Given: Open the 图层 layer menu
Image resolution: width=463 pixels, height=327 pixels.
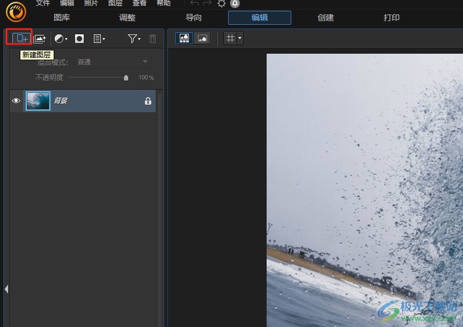Looking at the screenshot, I should click(x=115, y=3).
